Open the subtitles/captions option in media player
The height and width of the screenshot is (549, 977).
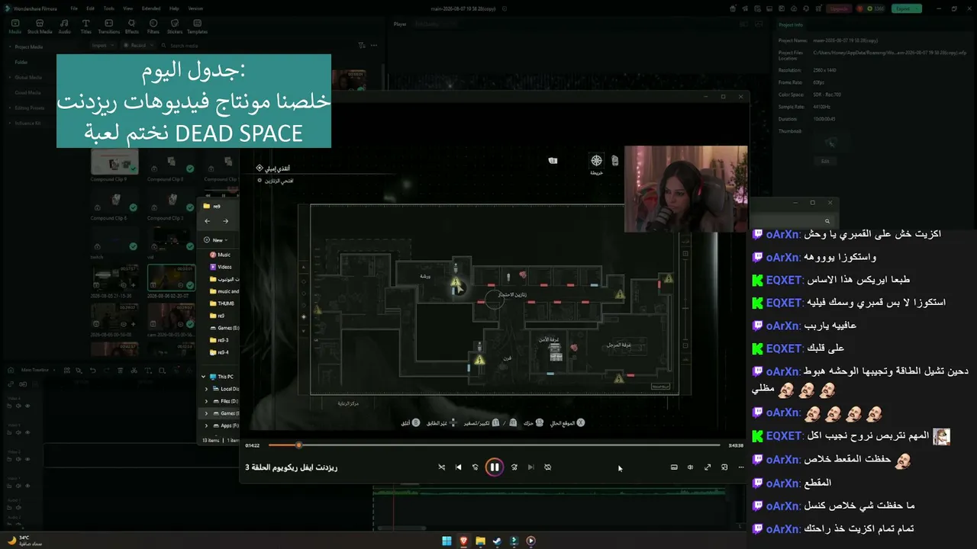674,467
